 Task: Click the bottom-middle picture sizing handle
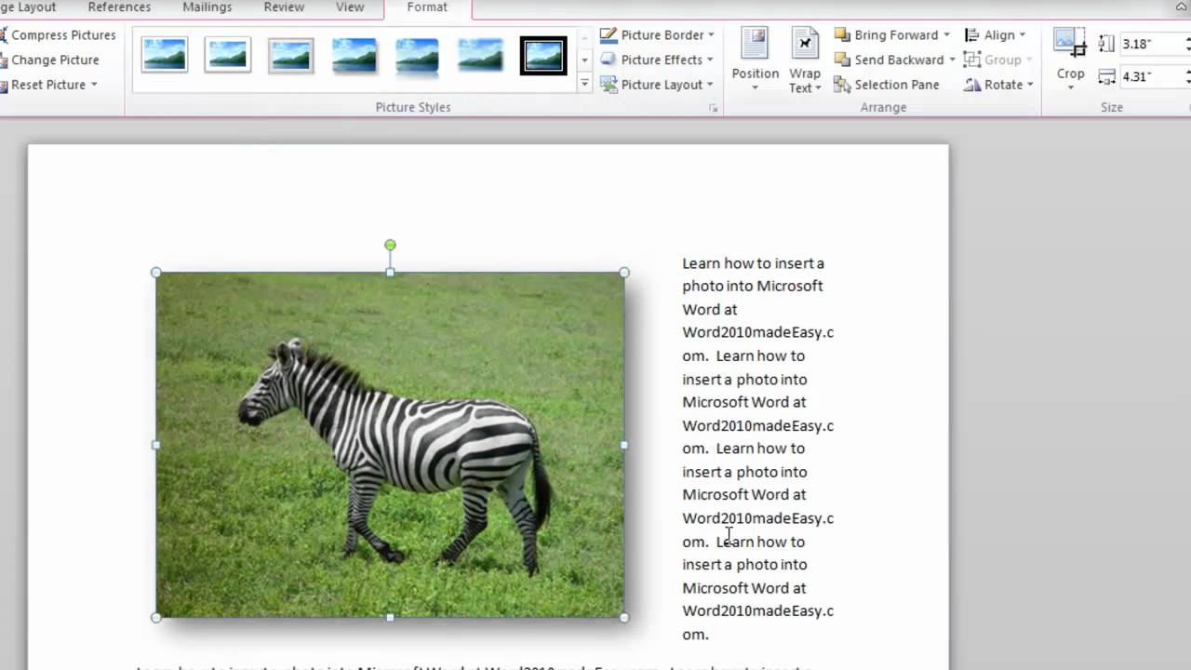(390, 617)
